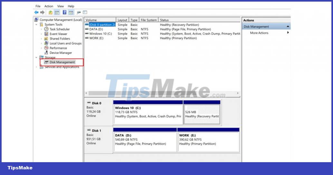Click the Disk 1 drive icon in graphical view

point(89,130)
